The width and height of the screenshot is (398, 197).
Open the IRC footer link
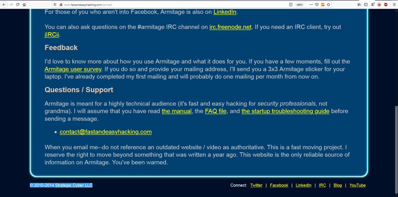coord(322,185)
